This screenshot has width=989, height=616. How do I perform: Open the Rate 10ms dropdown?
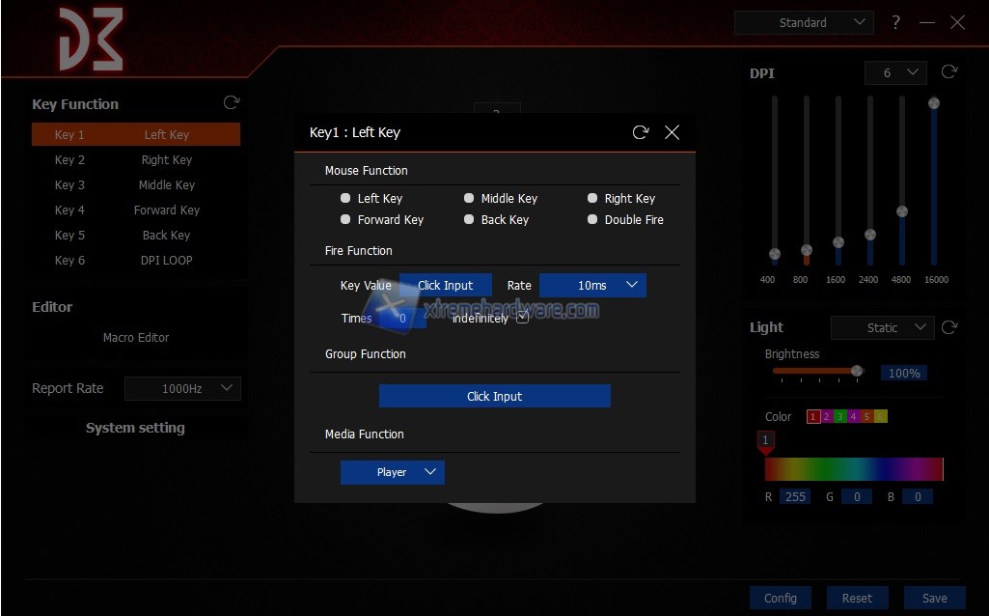pos(592,285)
